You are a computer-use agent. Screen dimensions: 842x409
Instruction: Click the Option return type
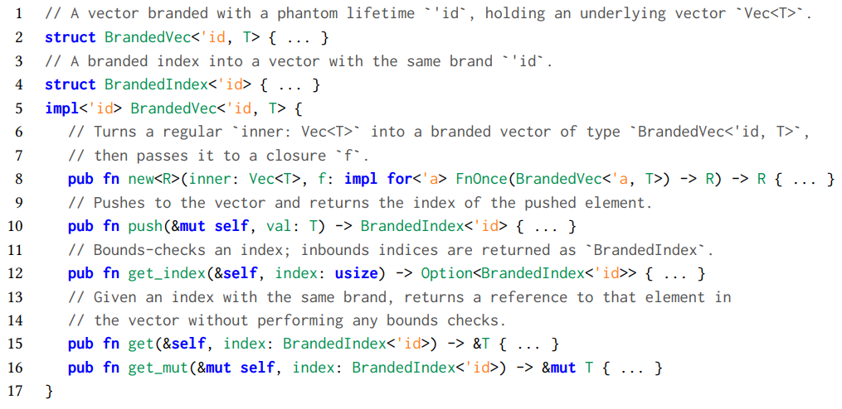tap(447, 273)
